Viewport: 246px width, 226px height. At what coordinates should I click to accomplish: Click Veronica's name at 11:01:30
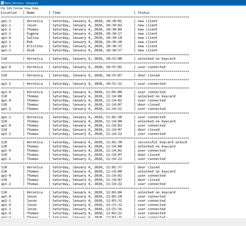(x=34, y=142)
